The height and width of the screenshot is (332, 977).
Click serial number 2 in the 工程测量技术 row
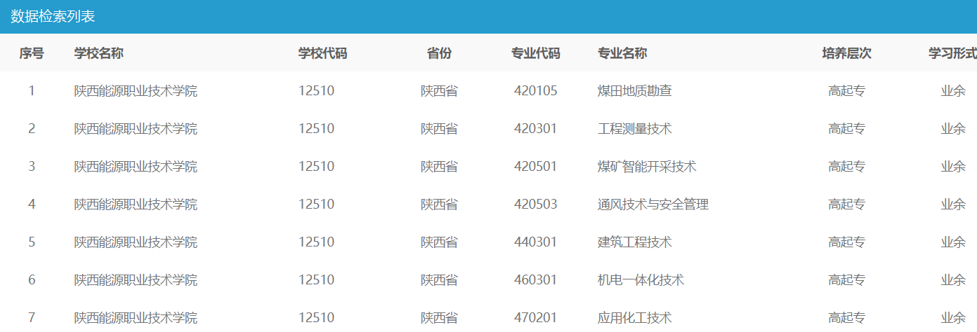click(x=32, y=129)
